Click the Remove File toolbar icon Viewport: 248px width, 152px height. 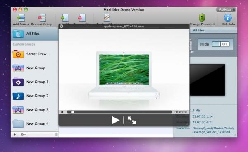click(x=81, y=18)
